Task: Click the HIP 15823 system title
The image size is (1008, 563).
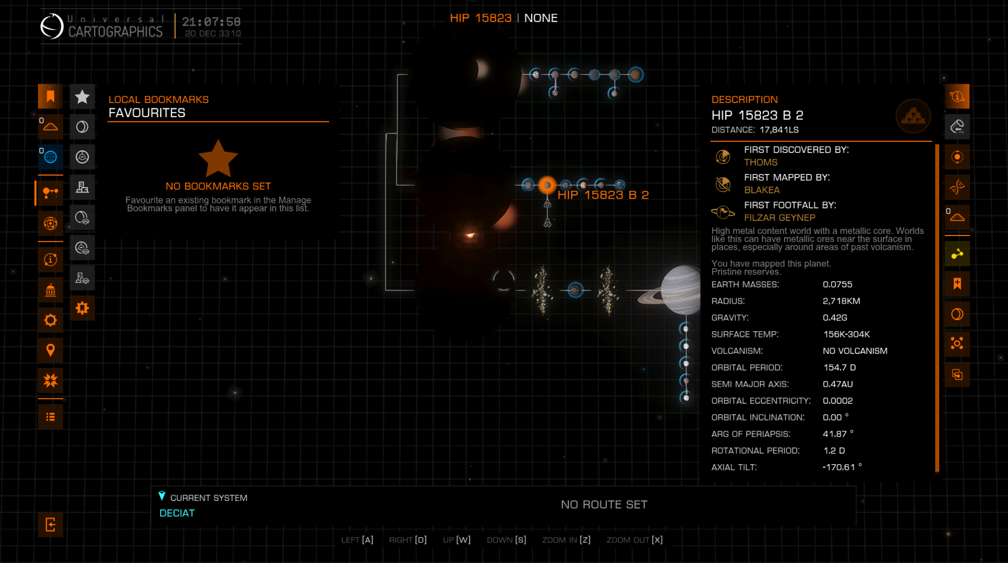Action: point(481,18)
